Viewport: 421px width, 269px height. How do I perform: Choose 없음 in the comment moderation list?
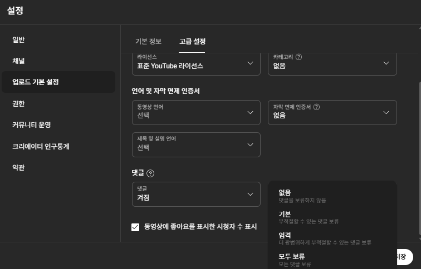coord(332,196)
